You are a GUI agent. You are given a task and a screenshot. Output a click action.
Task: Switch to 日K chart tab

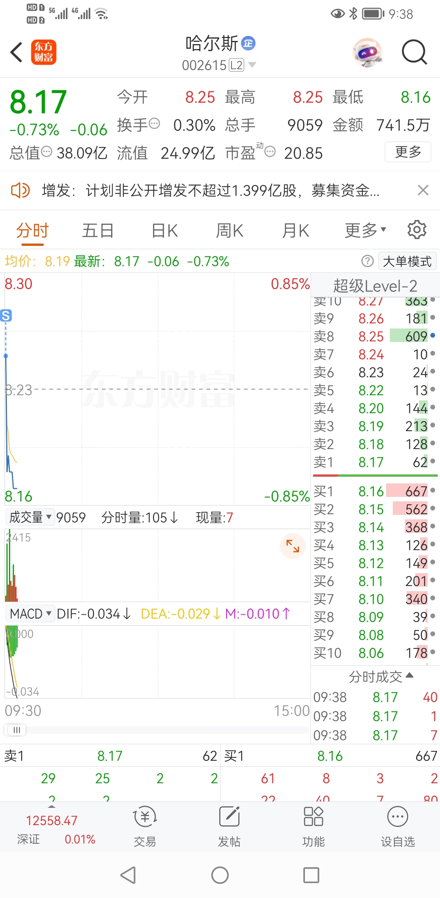pos(165,230)
